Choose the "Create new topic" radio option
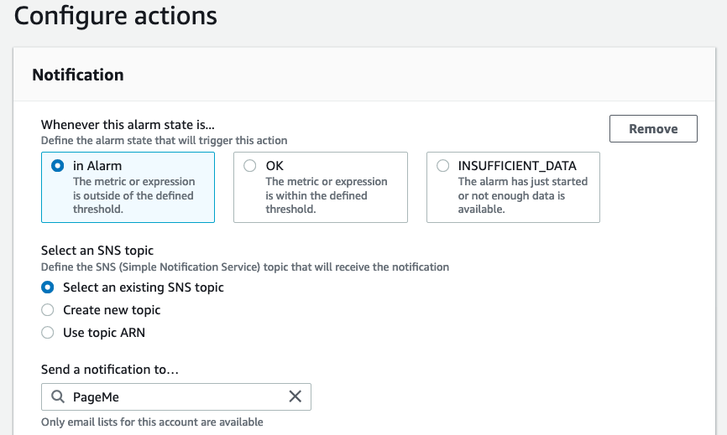This screenshot has height=435, width=727. 48,310
